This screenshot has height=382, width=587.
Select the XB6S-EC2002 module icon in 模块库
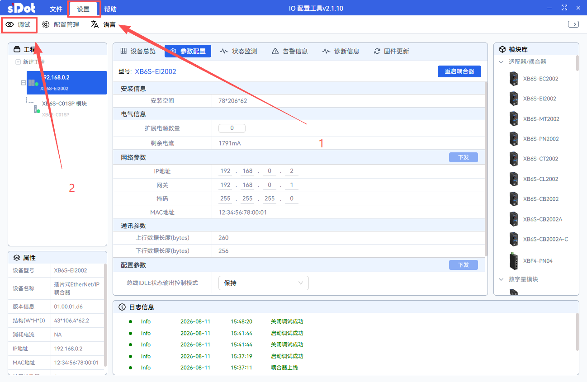513,79
